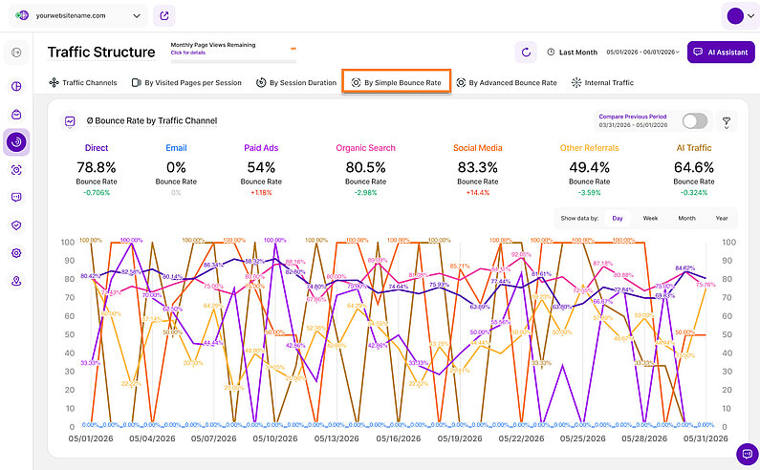Expand the 05/01/2026 - 06/01/2026 date range
The width and height of the screenshot is (760, 470).
(642, 53)
